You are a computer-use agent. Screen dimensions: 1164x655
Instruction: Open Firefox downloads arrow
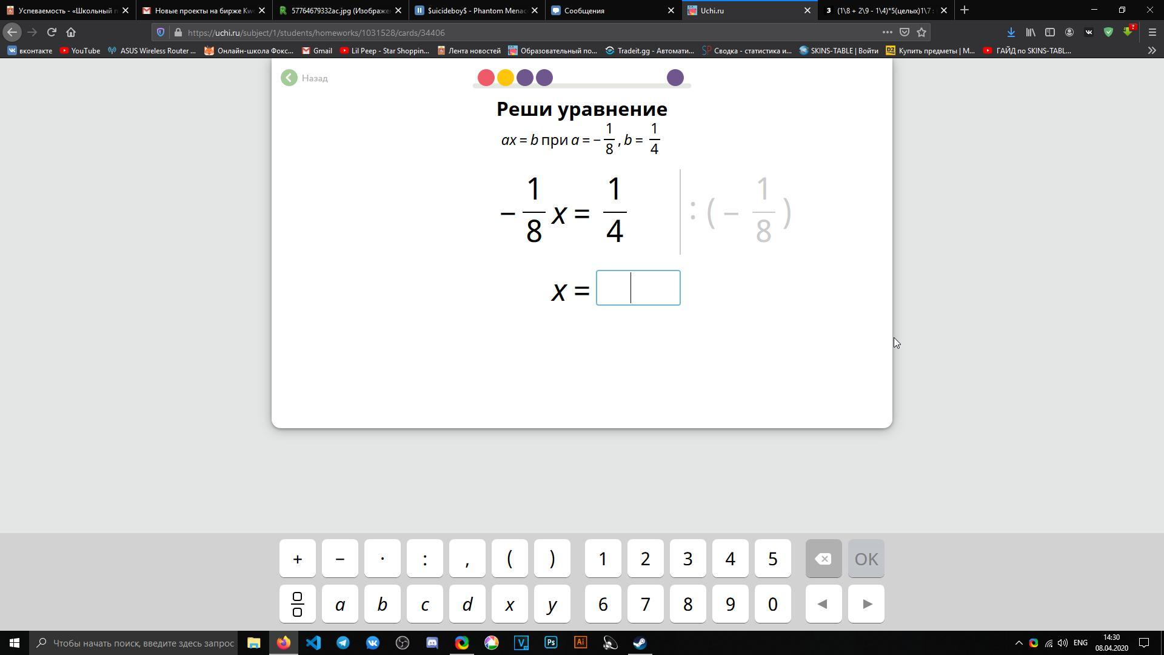[1011, 32]
